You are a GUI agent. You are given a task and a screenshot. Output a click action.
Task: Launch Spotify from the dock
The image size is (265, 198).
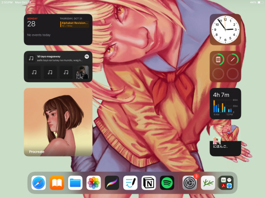[167, 183]
